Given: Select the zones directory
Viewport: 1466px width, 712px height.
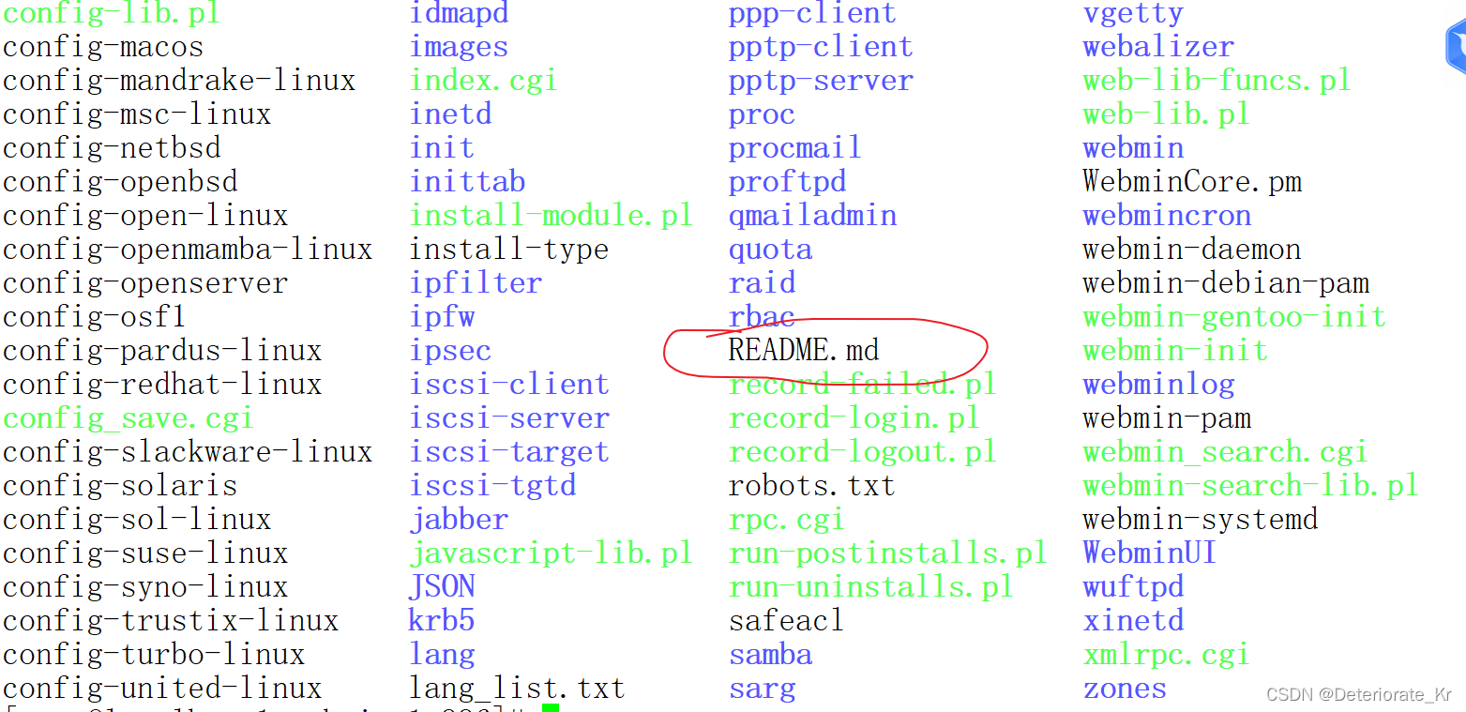Looking at the screenshot, I should point(1125,689).
